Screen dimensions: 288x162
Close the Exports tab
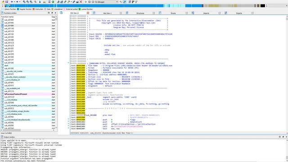click(x=252, y=13)
